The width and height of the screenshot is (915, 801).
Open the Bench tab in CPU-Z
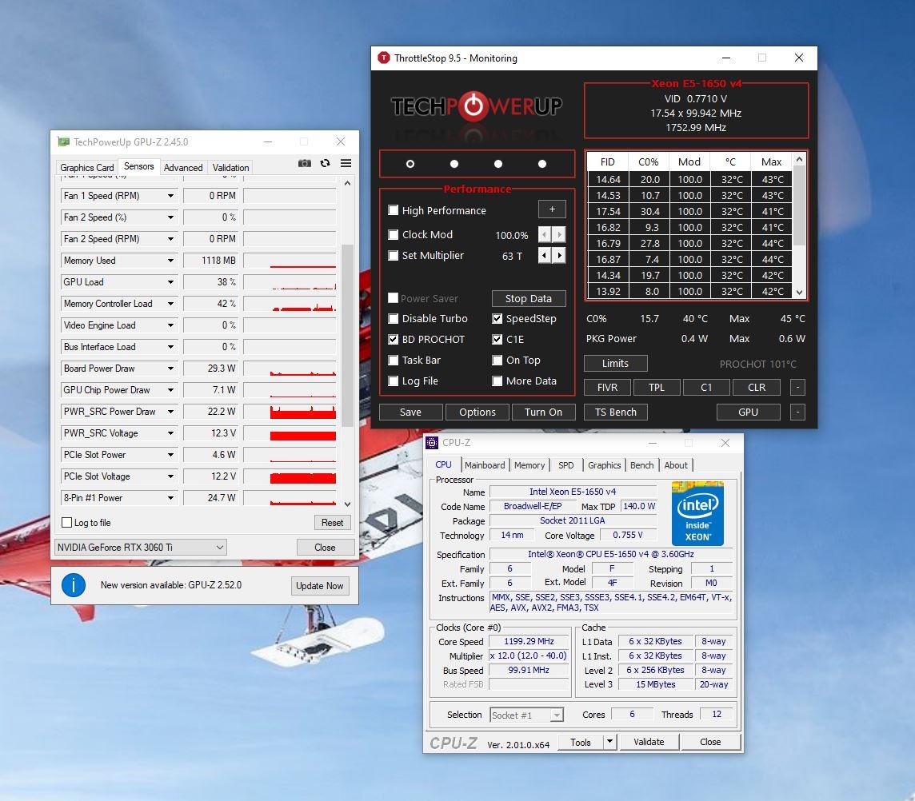click(642, 465)
